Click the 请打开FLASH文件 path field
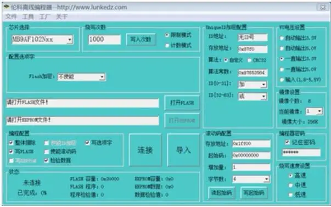Viewport: 331px width, 207px height. (x=82, y=103)
